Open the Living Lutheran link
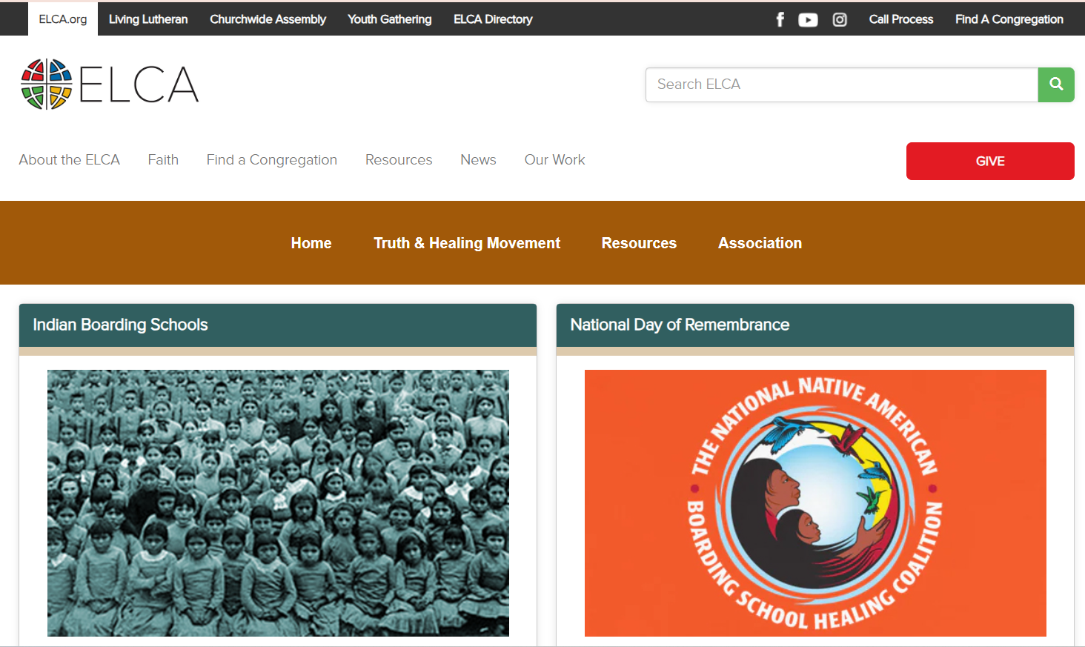Viewport: 1085px width, 647px height. pyautogui.click(x=148, y=19)
